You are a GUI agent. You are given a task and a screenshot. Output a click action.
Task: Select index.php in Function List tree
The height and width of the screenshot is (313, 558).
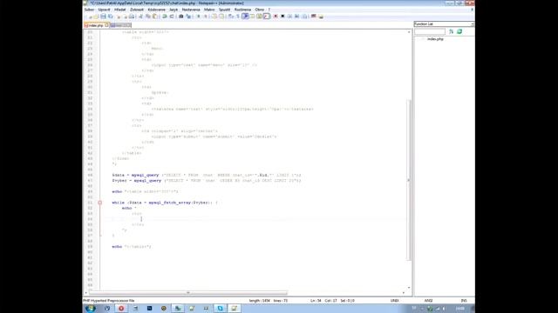click(x=435, y=39)
